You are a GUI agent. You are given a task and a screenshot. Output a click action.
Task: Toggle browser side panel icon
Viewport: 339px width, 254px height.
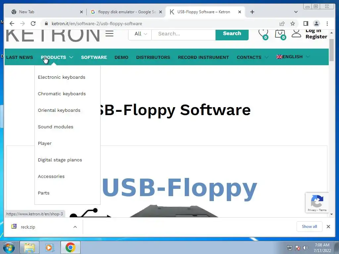tap(306, 23)
